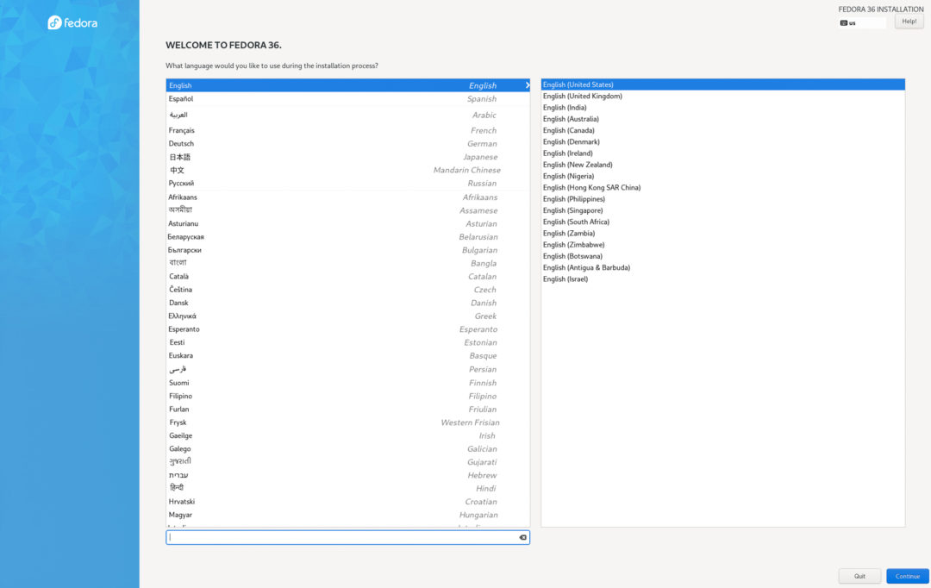Choose English (Zambia) locale
Screen dimensions: 931x588
722,234
